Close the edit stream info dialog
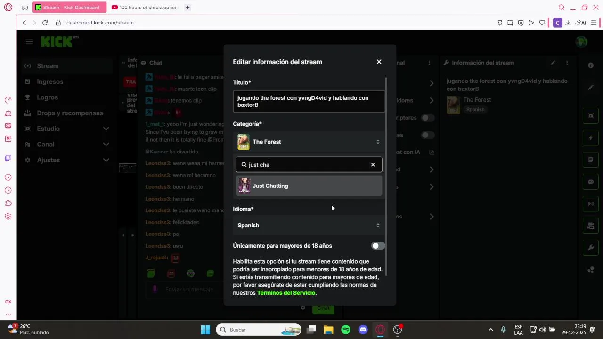 379,62
